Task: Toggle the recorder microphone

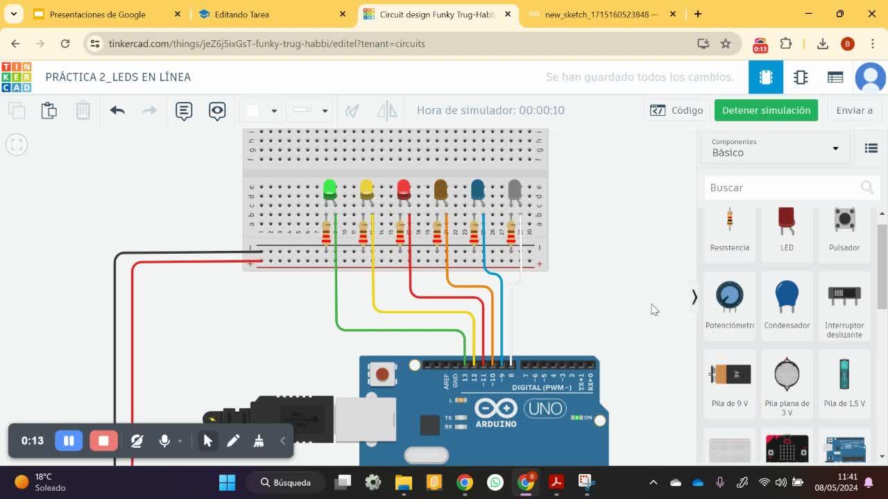Action: (164, 441)
